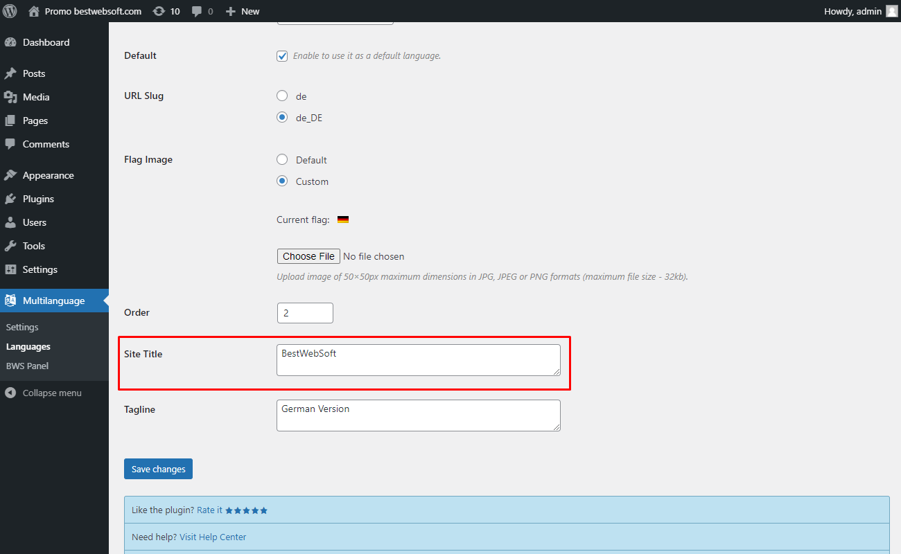Click the Posts pin icon
This screenshot has width=901, height=554.
tap(10, 73)
